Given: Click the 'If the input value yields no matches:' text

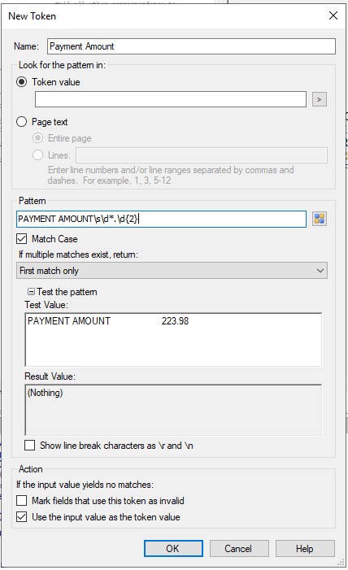Looking at the screenshot, I should 85,485.
